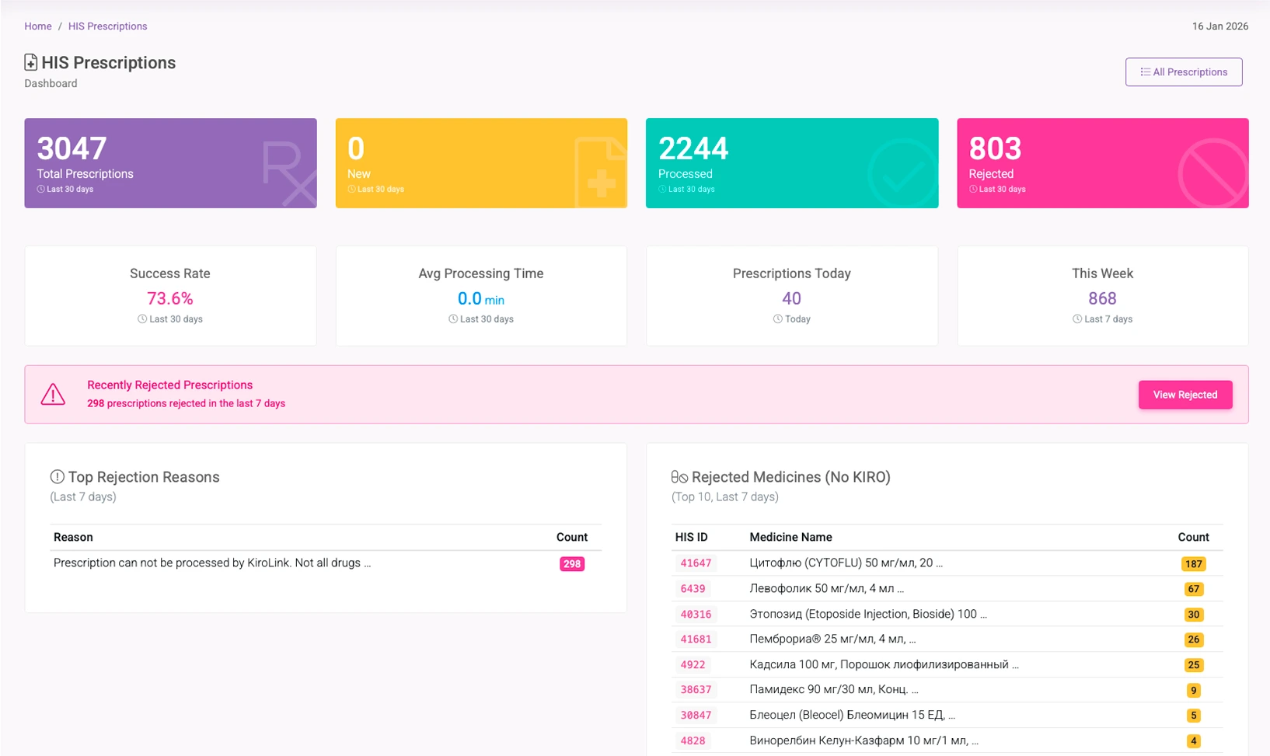1270x756 pixels.
Task: Click the medical cross icon beside HIS Prescriptions heading
Action: (x=31, y=61)
